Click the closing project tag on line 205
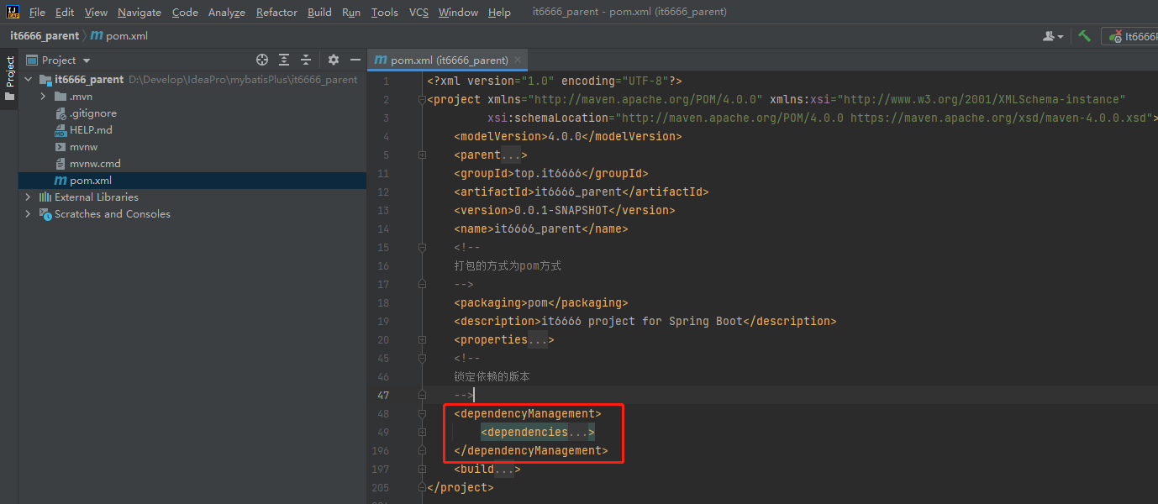Viewport: 1158px width, 504px height. [x=461, y=488]
